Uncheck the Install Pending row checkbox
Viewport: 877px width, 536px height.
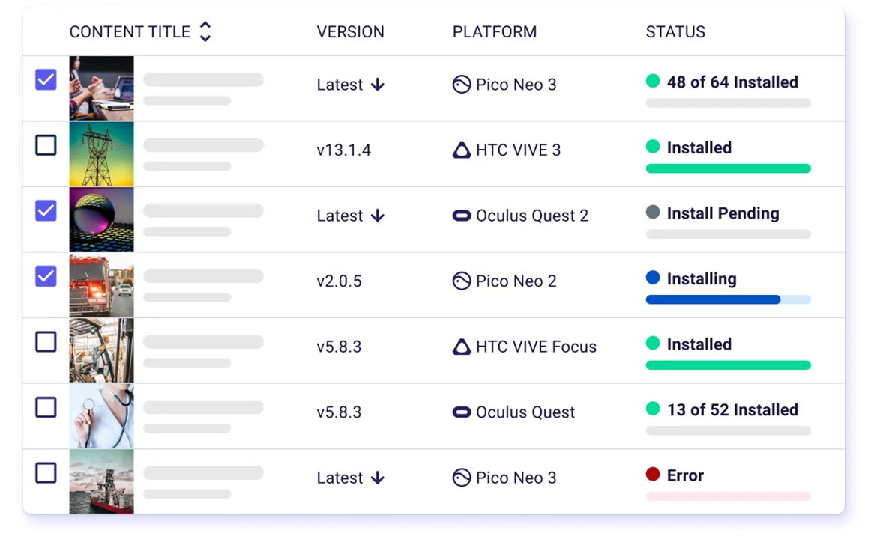point(46,211)
